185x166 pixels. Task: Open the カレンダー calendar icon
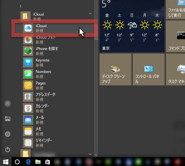[x=28, y=108]
